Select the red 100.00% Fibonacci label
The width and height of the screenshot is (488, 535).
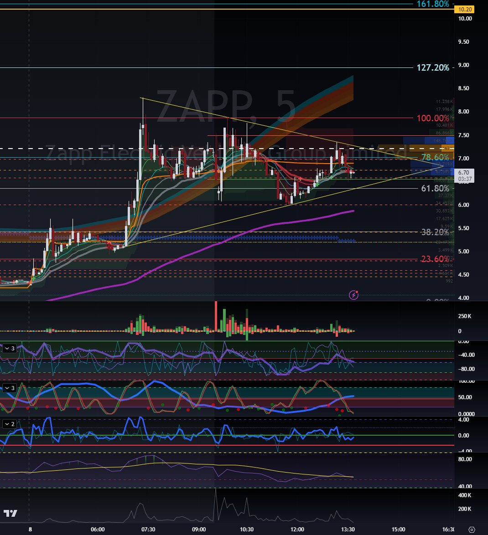pyautogui.click(x=433, y=118)
